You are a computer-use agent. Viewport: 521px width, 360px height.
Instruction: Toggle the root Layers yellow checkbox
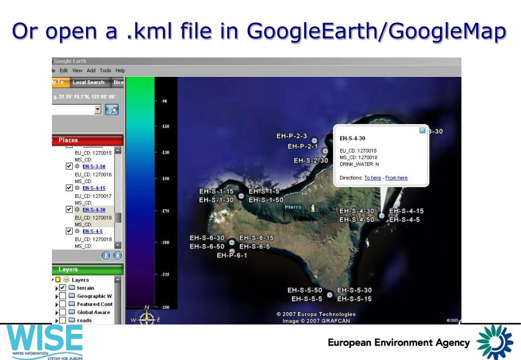tap(58, 279)
